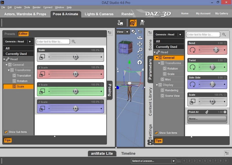
Task: Click the viewport reset view icon
Action: coord(140,62)
